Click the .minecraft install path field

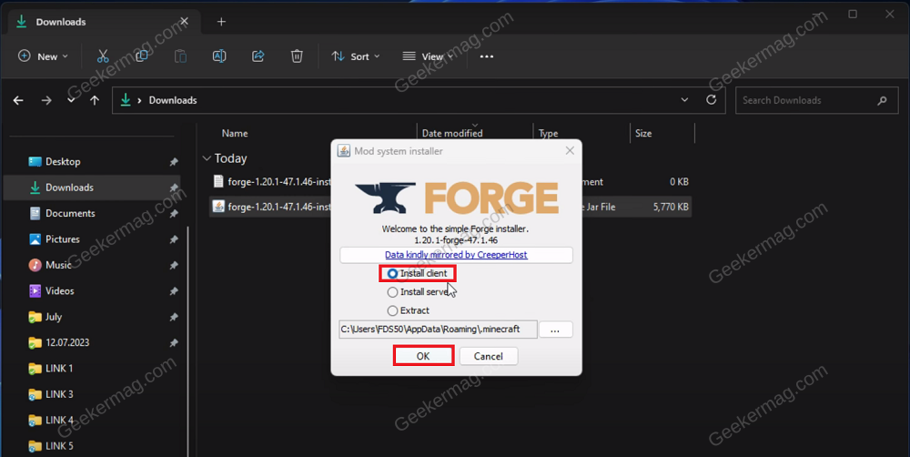click(439, 329)
